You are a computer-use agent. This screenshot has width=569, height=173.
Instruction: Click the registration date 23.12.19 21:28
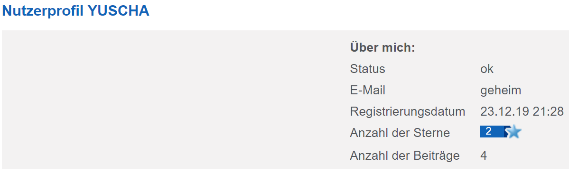point(522,111)
